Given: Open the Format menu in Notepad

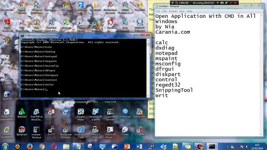Looking at the screenshot, I should click(173, 11).
